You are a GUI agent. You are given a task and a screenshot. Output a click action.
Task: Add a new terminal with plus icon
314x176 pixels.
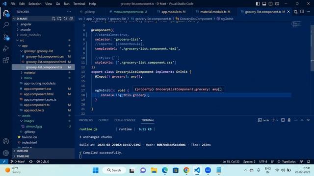pyautogui.click(x=273, y=120)
